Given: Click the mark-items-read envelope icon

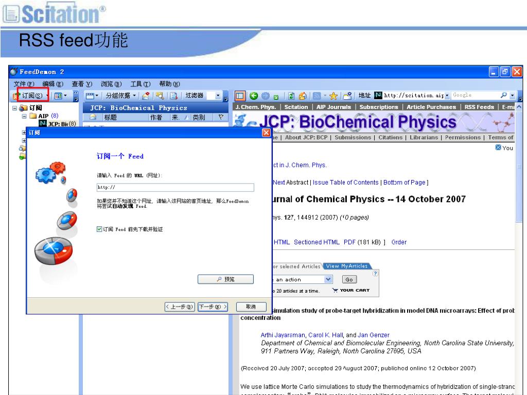Looking at the screenshot, I should [146, 96].
